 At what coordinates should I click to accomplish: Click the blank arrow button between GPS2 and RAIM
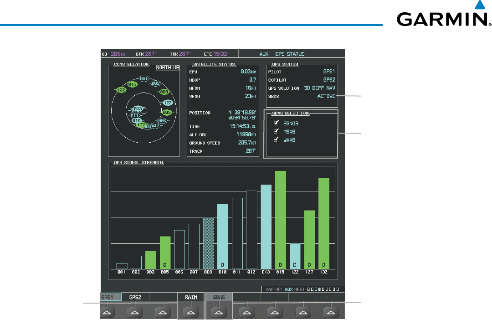click(x=163, y=312)
